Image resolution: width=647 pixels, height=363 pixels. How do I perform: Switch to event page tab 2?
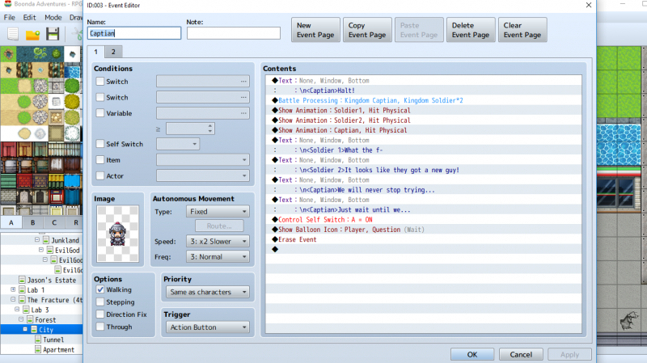113,52
